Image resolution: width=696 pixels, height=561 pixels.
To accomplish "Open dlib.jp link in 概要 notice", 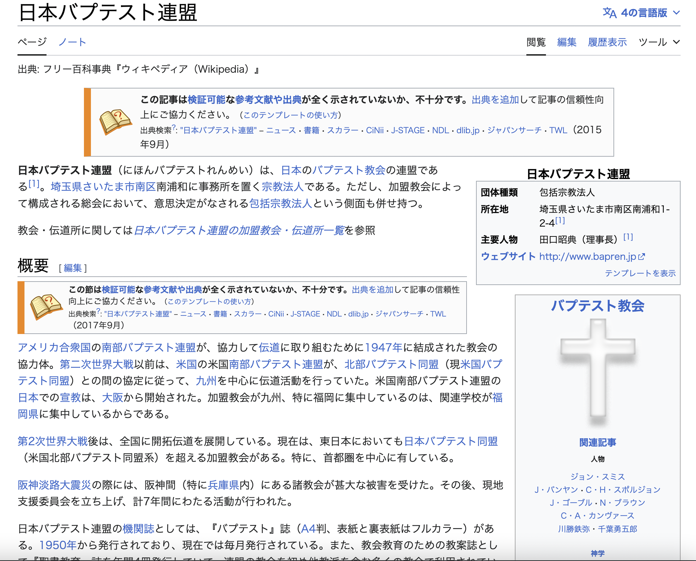I will point(358,314).
